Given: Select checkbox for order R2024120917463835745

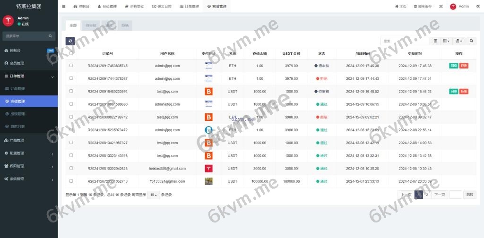Looking at the screenshot, I should coord(71,66).
